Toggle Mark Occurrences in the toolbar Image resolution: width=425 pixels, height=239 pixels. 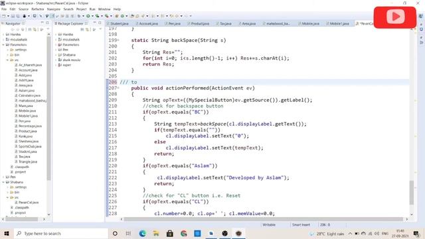pyautogui.click(x=52, y=16)
